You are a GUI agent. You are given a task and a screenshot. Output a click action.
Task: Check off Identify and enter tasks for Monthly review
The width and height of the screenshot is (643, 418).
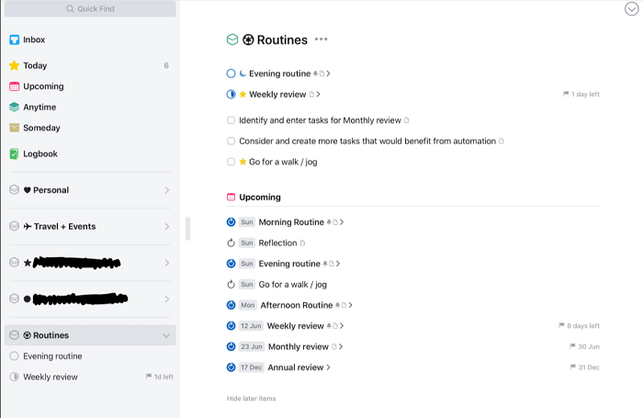click(231, 120)
